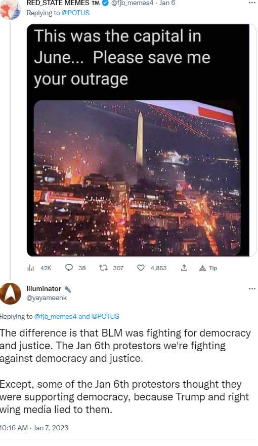Screen dimensions: 258x446
Task: Open the Washington Monument meme image
Action: click(x=139, y=140)
